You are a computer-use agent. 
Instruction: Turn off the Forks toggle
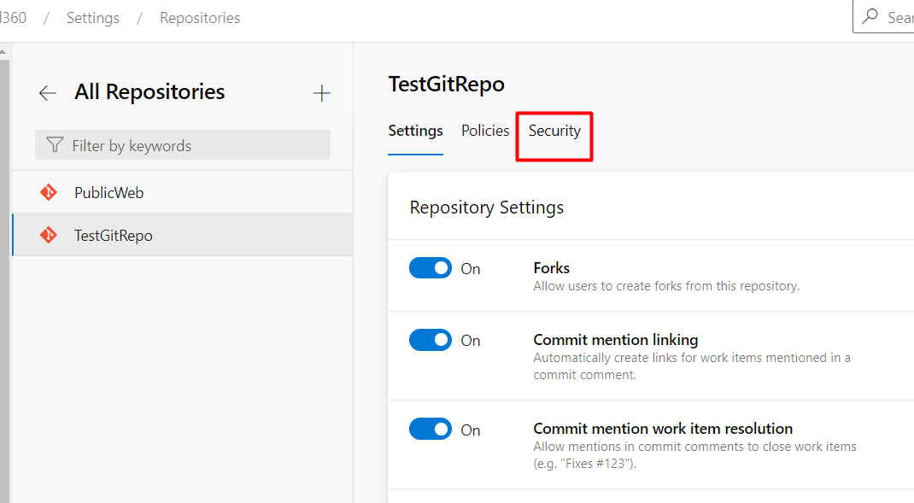[x=431, y=268]
